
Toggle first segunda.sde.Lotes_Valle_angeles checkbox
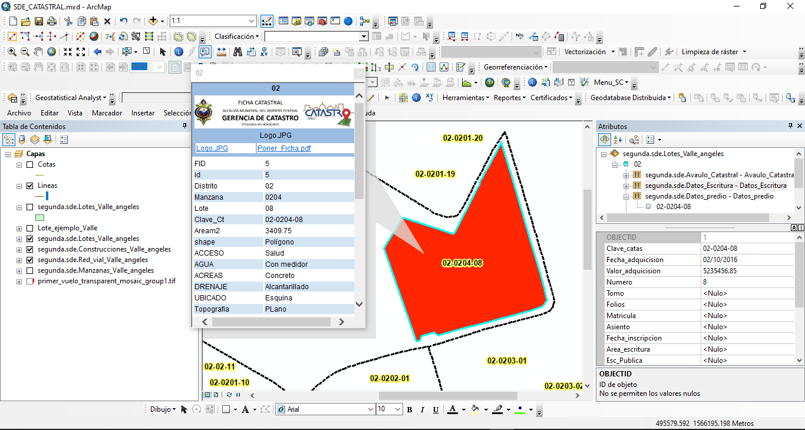29,207
